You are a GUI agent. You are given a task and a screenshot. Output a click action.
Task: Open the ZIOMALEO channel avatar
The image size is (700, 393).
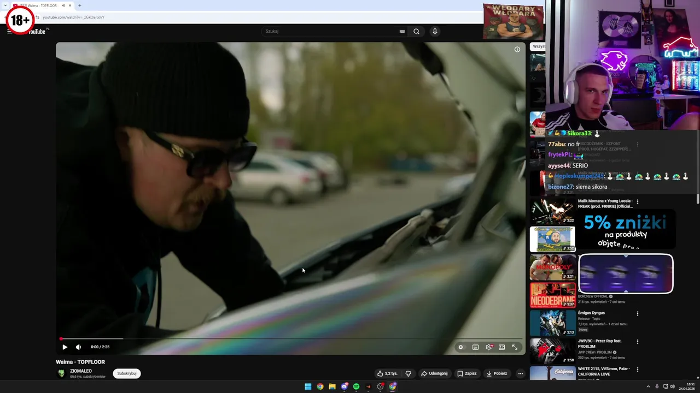pos(62,373)
